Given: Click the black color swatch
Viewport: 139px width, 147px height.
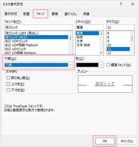Looking at the screenshot, I should coord(87,65).
